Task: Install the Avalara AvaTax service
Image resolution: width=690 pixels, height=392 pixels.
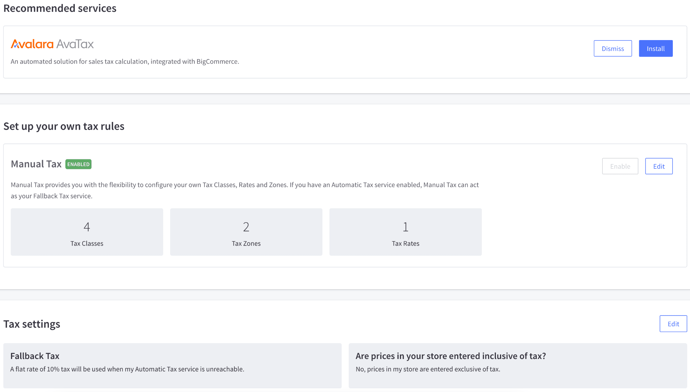Action: point(656,48)
